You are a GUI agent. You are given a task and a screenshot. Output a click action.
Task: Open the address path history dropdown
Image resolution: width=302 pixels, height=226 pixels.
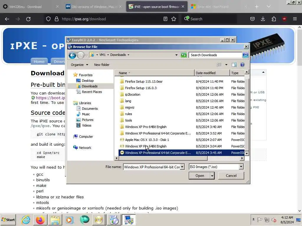tap(176, 55)
